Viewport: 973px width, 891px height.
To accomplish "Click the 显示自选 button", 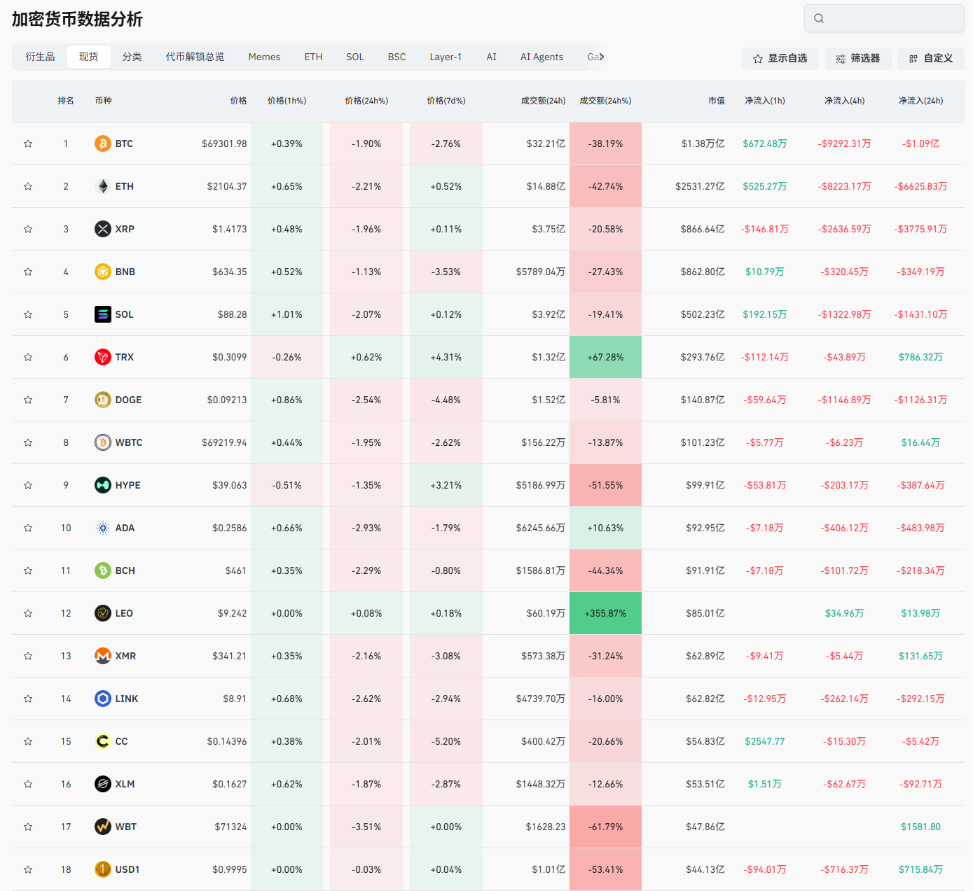I will [780, 59].
